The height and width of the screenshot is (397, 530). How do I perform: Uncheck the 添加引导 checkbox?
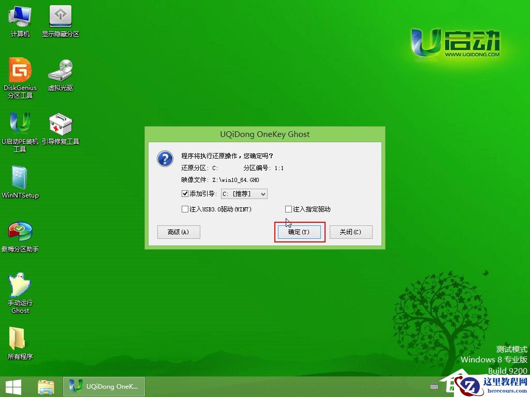tap(184, 194)
